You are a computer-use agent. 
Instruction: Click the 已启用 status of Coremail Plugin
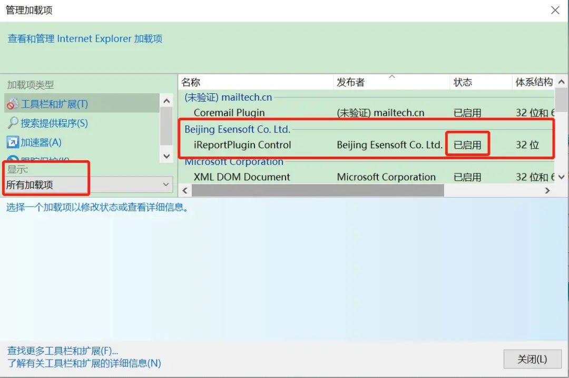[467, 113]
